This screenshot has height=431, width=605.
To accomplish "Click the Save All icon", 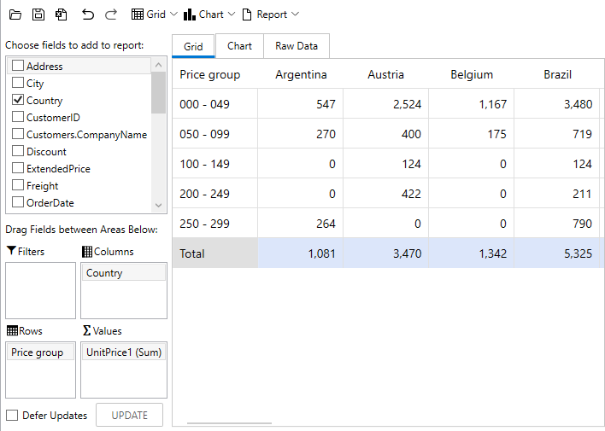I will coord(61,15).
